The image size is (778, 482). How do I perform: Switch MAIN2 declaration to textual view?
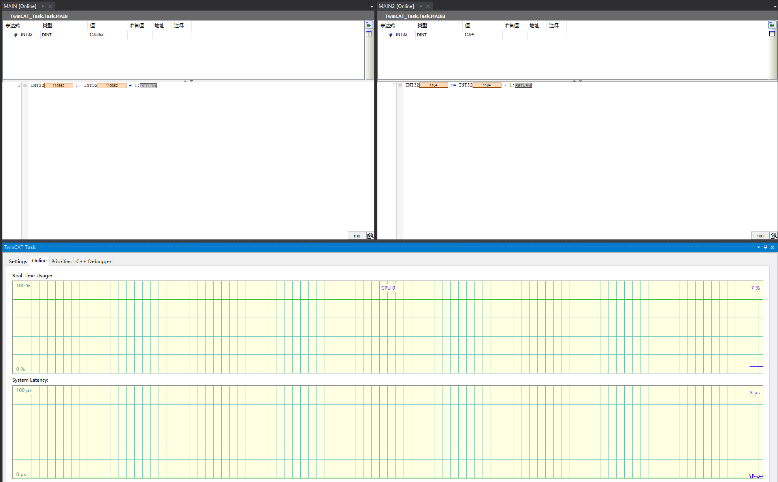pos(772,25)
